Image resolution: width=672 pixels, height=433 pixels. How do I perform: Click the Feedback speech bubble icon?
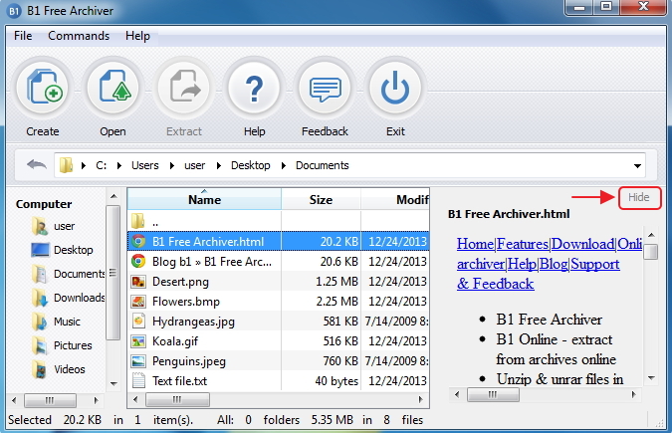[325, 89]
